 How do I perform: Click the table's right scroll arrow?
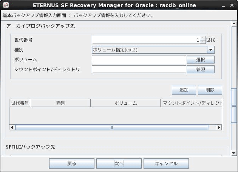coord(219,127)
